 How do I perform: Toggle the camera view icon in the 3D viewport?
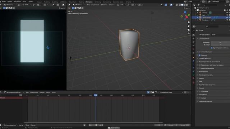189,30
